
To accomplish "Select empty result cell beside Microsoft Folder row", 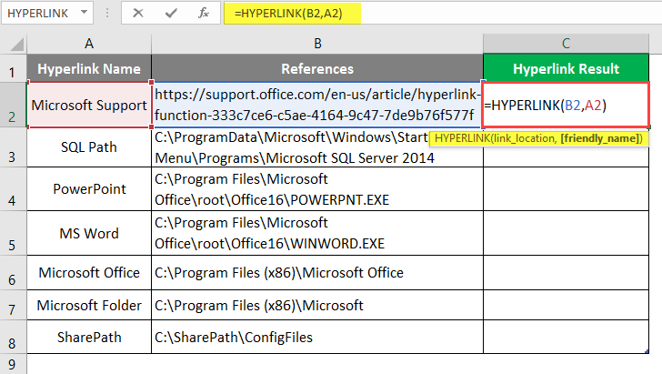I will (x=566, y=305).
